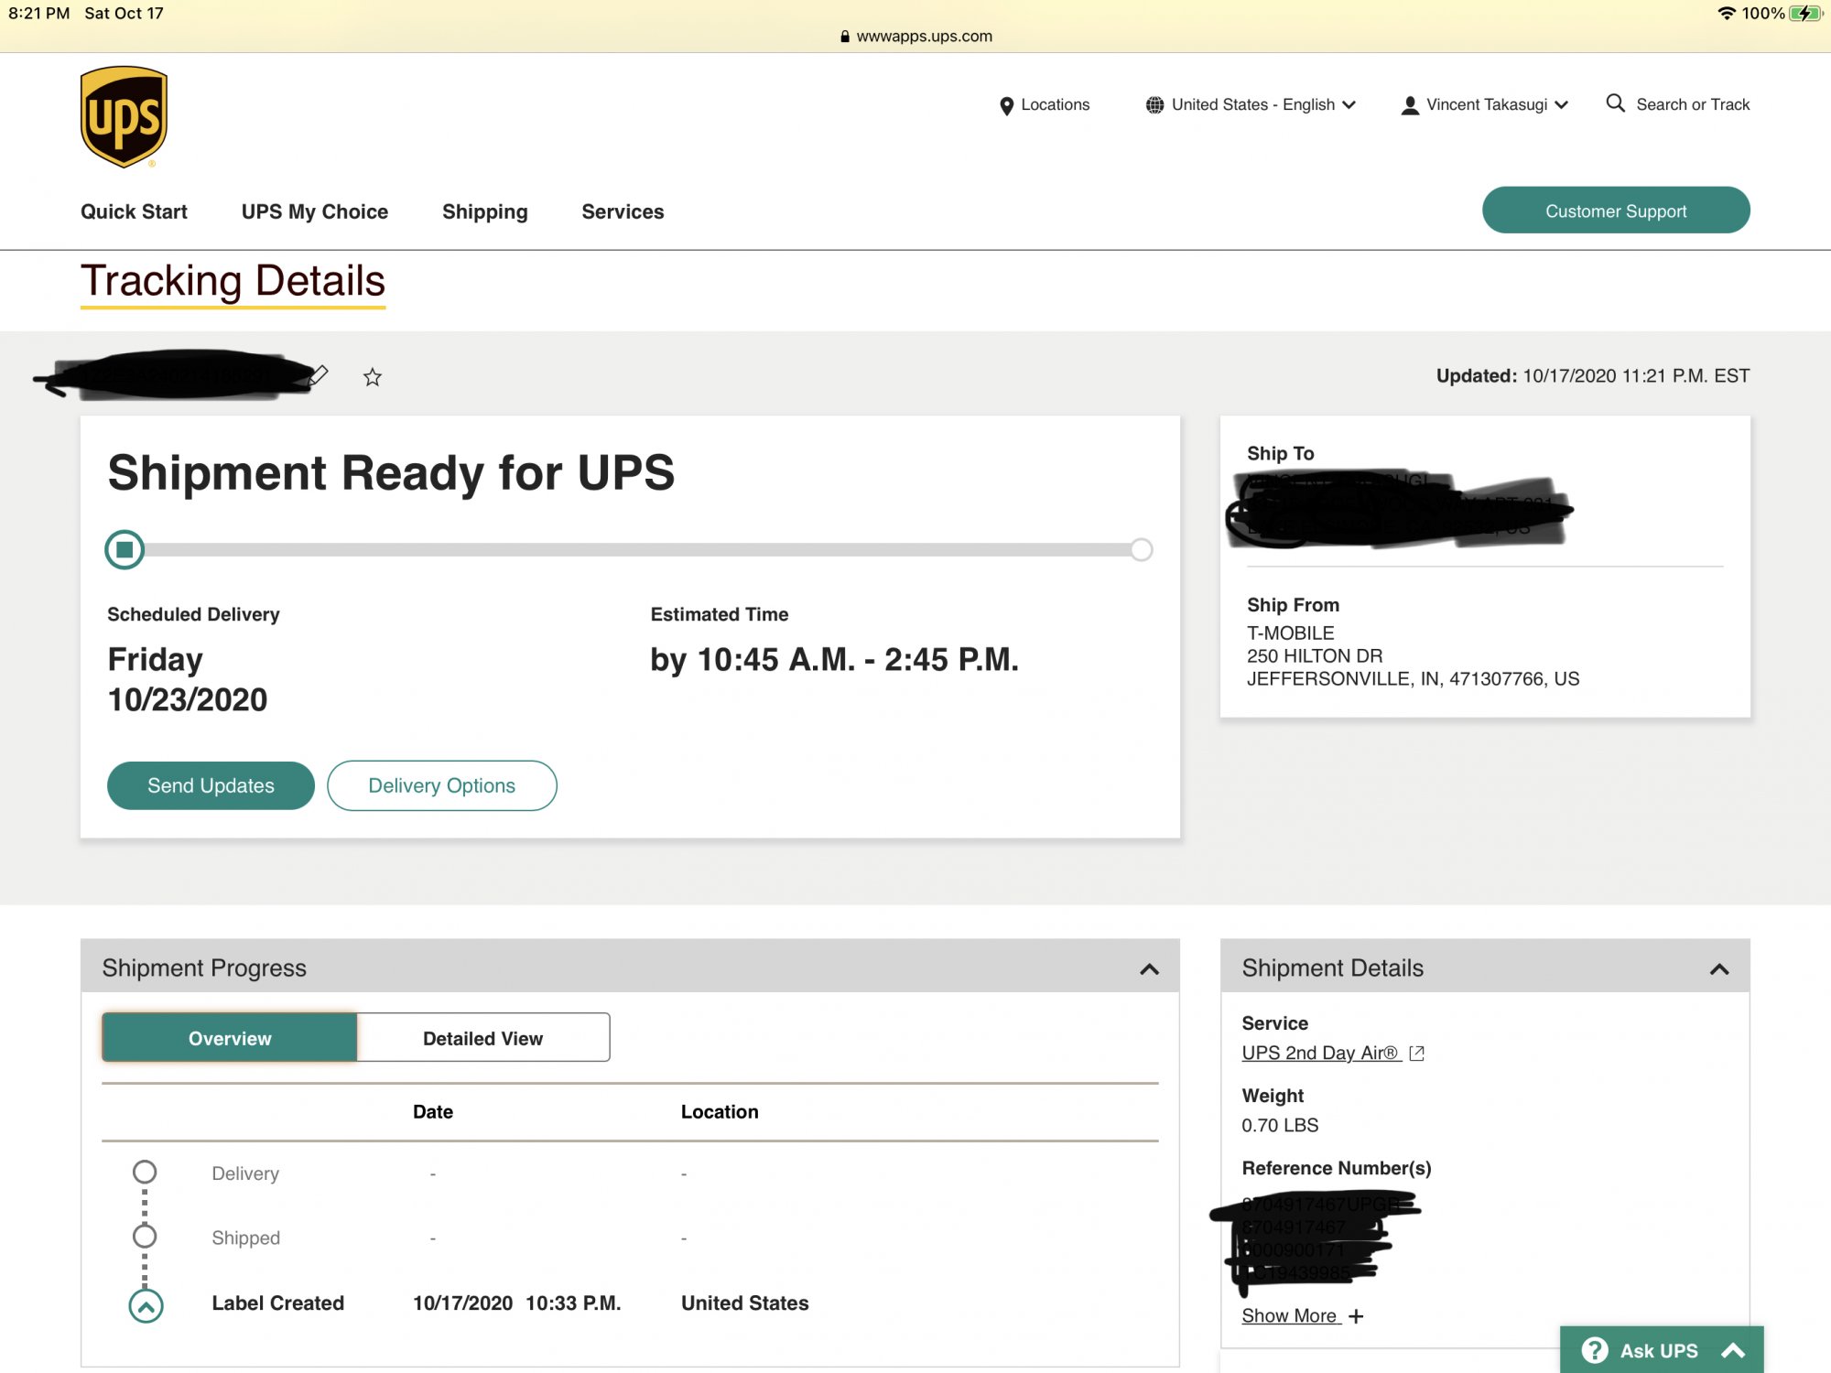
Task: Open United States - English language dropdown
Action: click(1250, 104)
